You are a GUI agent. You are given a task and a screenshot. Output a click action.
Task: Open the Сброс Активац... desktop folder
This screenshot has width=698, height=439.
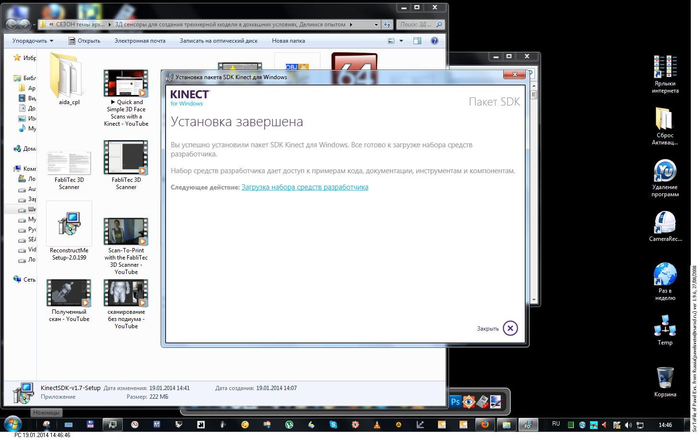click(665, 126)
